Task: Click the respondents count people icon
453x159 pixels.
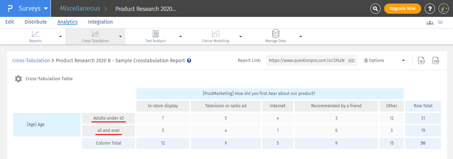Action: coord(430,23)
